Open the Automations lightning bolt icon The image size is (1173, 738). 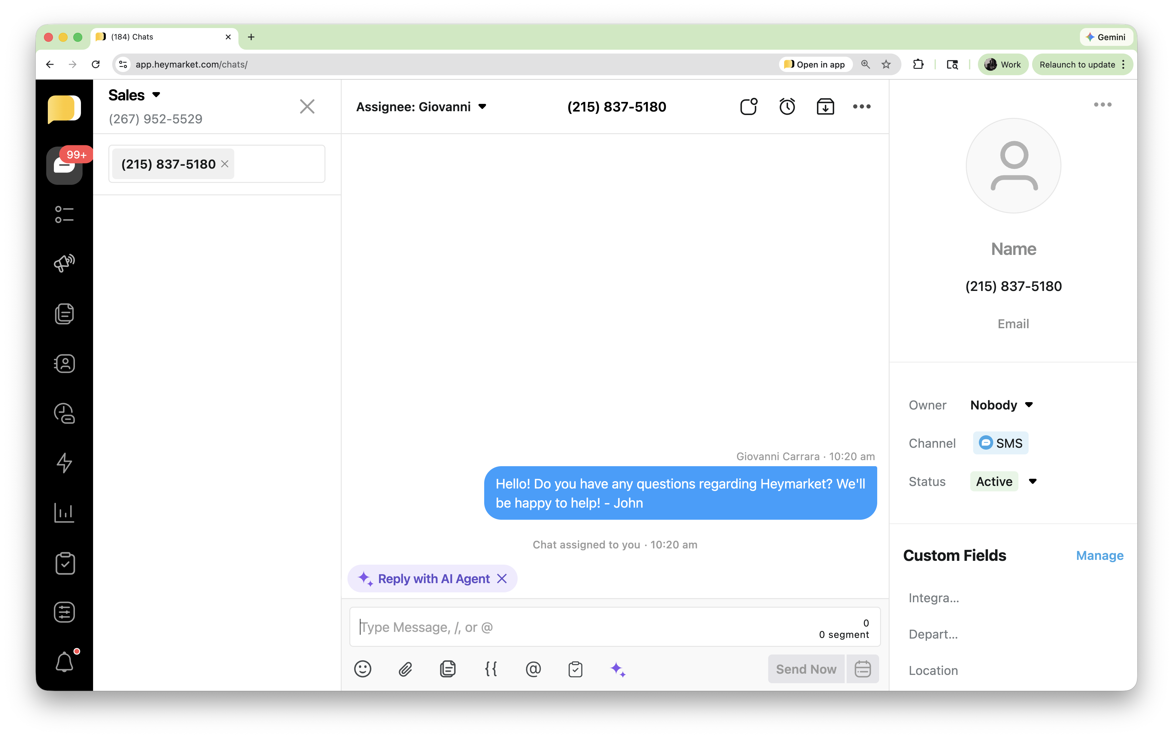coord(64,463)
